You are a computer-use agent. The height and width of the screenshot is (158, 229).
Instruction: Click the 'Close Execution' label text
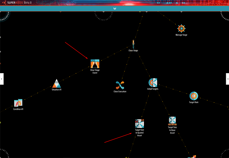[120, 91]
